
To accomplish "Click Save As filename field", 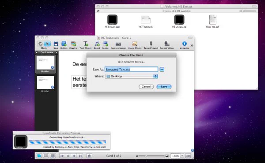I will pos(131,70).
